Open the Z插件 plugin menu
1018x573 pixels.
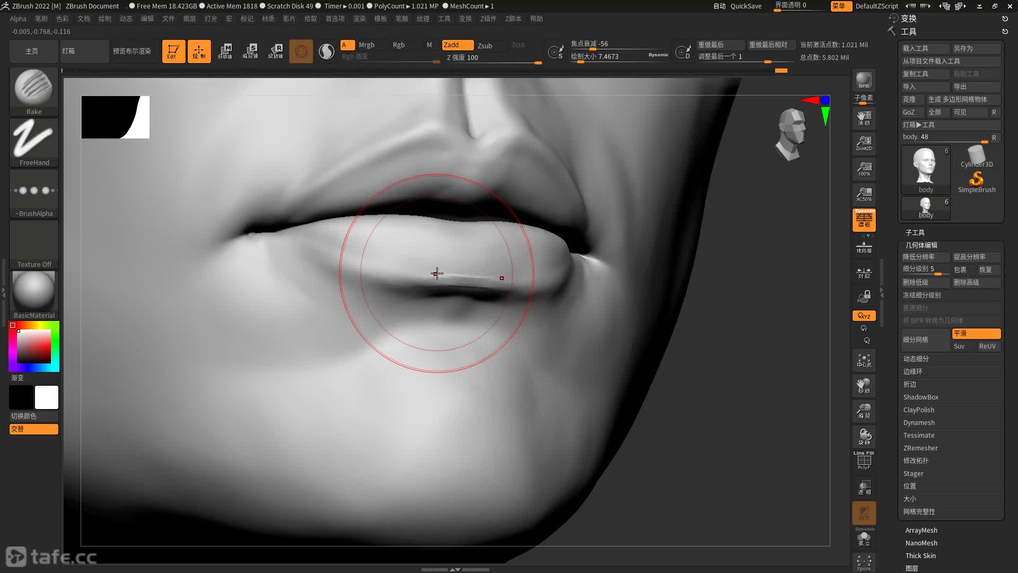pos(488,19)
